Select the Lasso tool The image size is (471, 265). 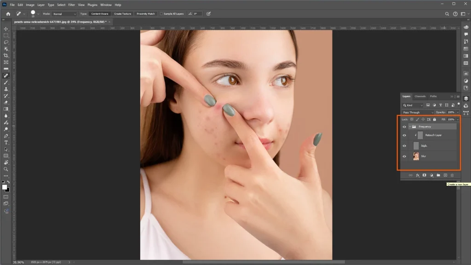[x=6, y=42]
